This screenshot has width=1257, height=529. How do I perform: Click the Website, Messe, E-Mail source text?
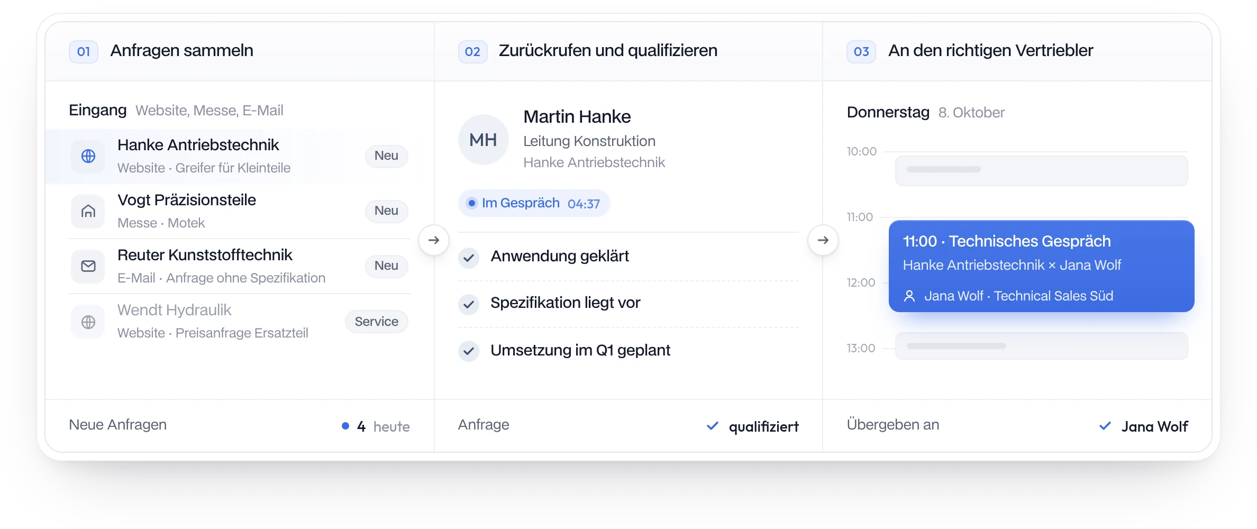coord(209,111)
